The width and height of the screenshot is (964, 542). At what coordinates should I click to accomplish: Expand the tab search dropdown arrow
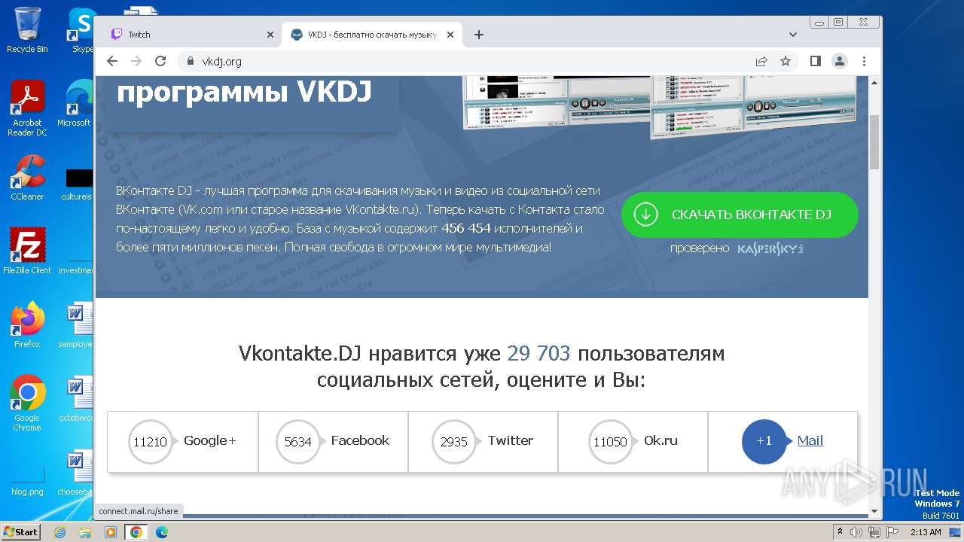(x=792, y=35)
